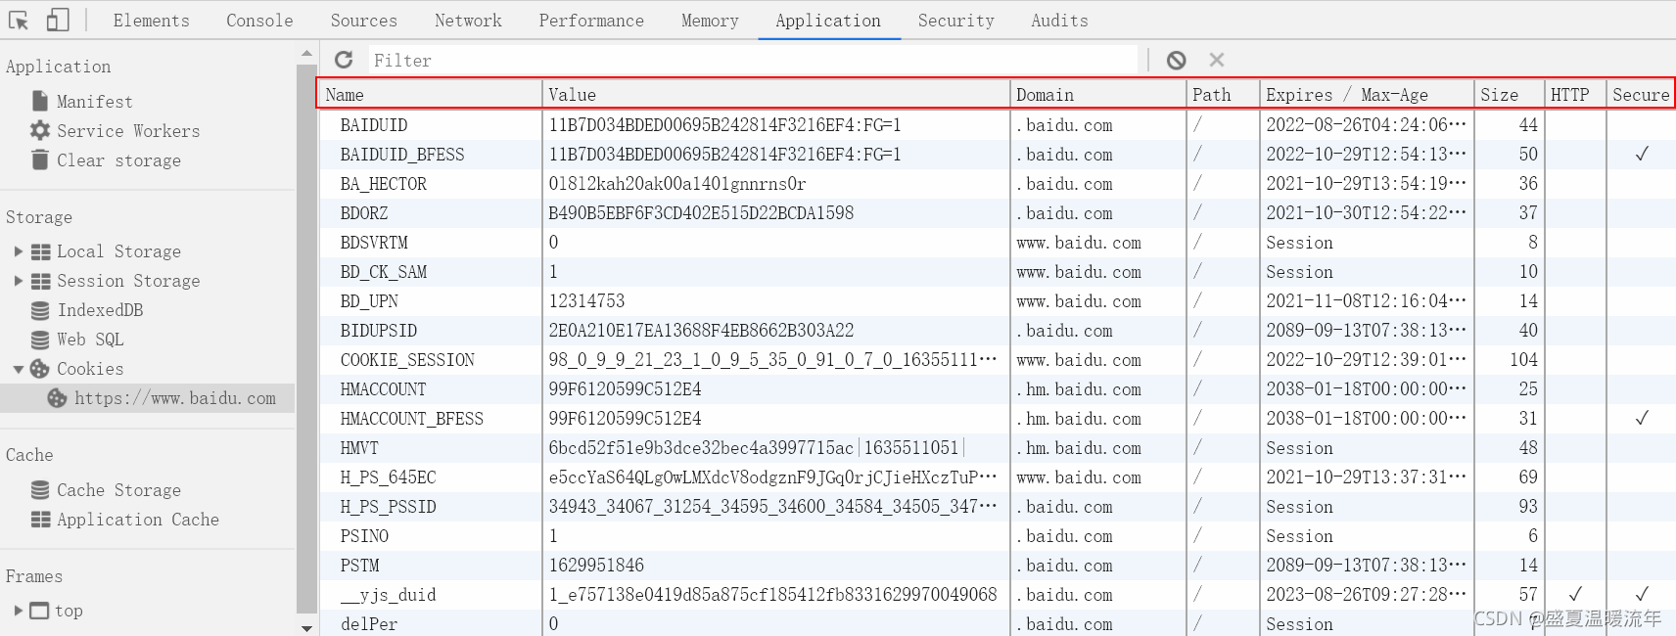Image resolution: width=1676 pixels, height=636 pixels.
Task: Click the cookie icon beside https://www.baidu.com
Action: click(x=58, y=398)
